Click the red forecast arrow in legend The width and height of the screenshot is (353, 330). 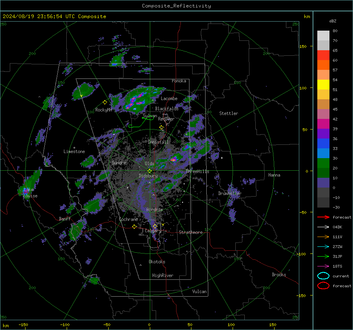pos(323,217)
